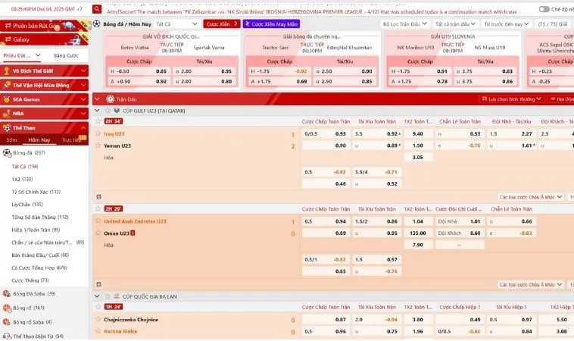Expand the Vô Địch Thế Giới menu

click(x=83, y=71)
